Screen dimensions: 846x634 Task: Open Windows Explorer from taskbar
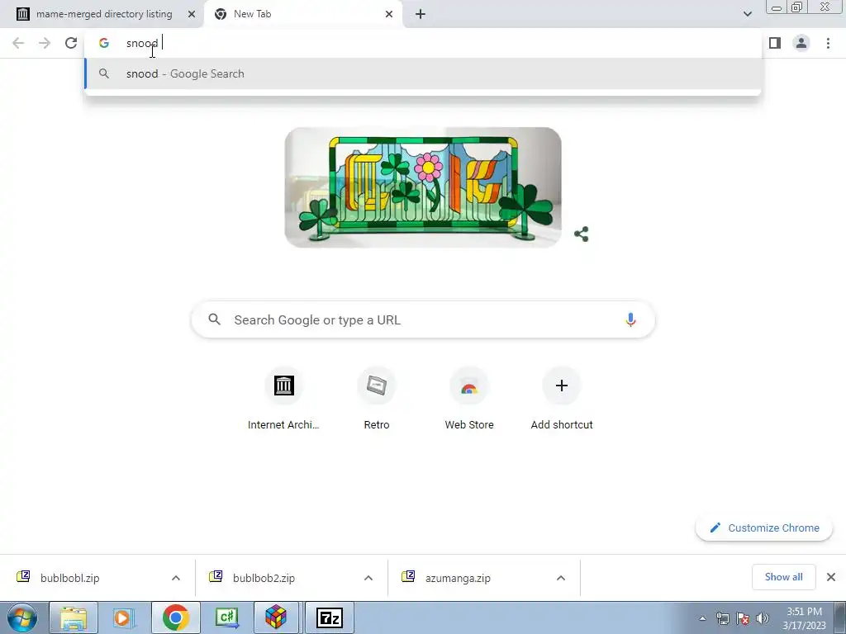pos(74,617)
